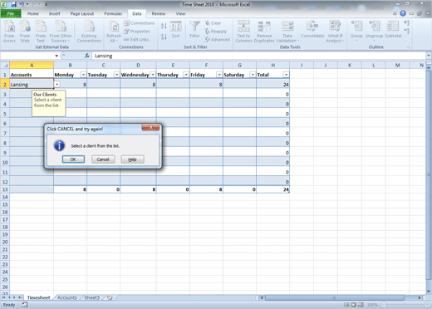The width and height of the screenshot is (432, 309).
Task: Open Existing Connections
Action: pyautogui.click(x=89, y=32)
